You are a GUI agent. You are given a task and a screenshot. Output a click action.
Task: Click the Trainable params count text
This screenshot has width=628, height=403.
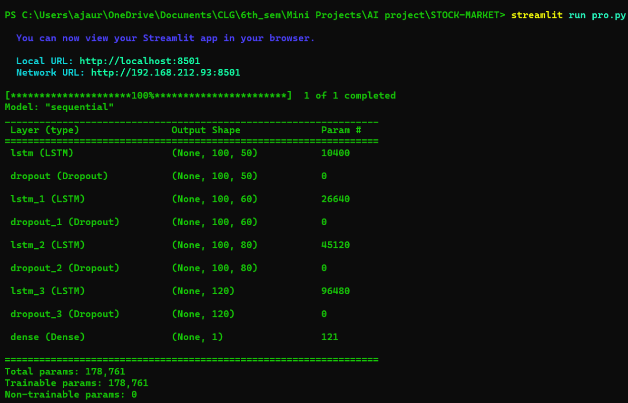76,383
